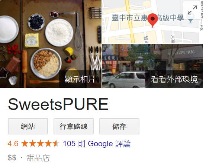The image size is (203, 167).
Task: Save the place with the 儲存 button
Action: [x=119, y=126]
